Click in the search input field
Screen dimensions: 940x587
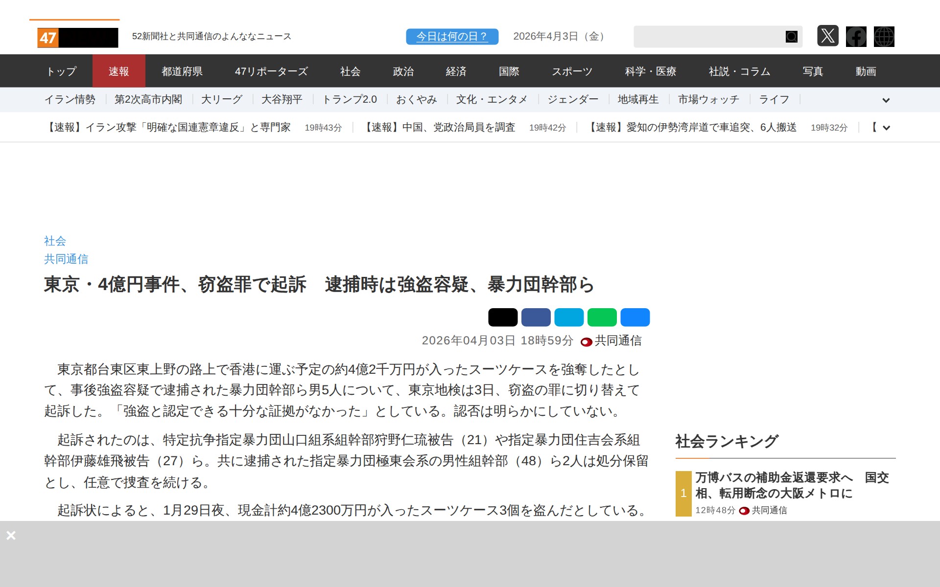point(707,37)
